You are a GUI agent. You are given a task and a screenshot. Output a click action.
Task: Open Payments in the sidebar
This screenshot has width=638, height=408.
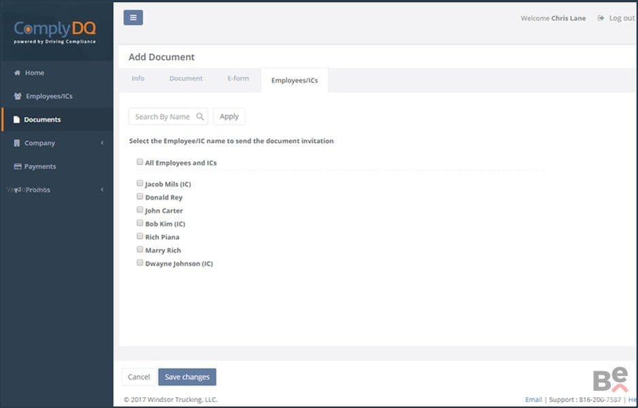(x=57, y=166)
